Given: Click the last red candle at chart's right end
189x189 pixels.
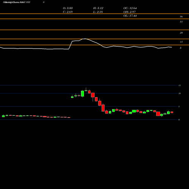Looking at the screenshot, I should [x=172, y=112].
